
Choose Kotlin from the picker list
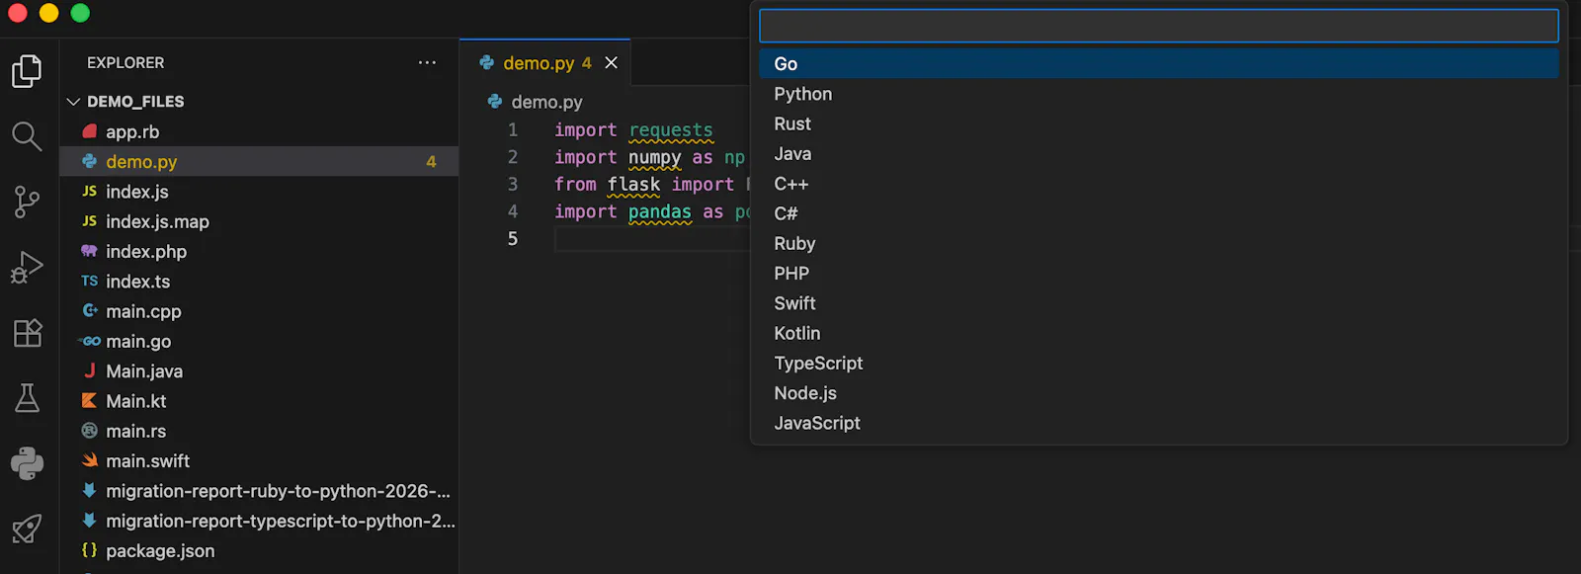1158,333
